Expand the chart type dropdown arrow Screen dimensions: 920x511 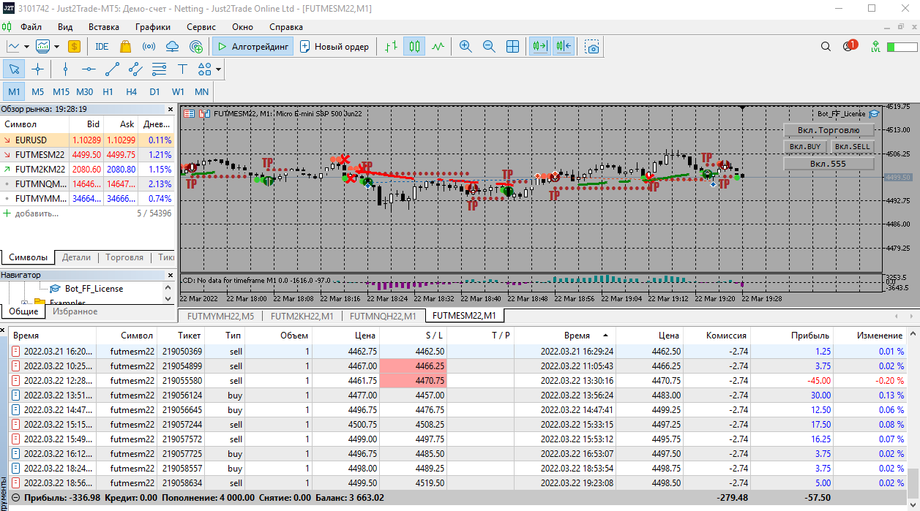click(26, 47)
